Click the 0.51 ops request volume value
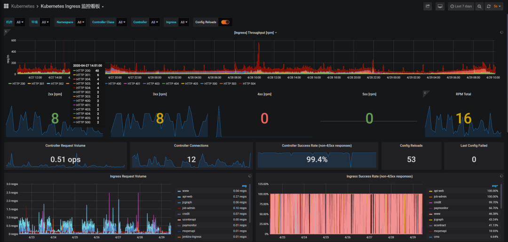The height and width of the screenshot is (242, 508). tap(65, 159)
